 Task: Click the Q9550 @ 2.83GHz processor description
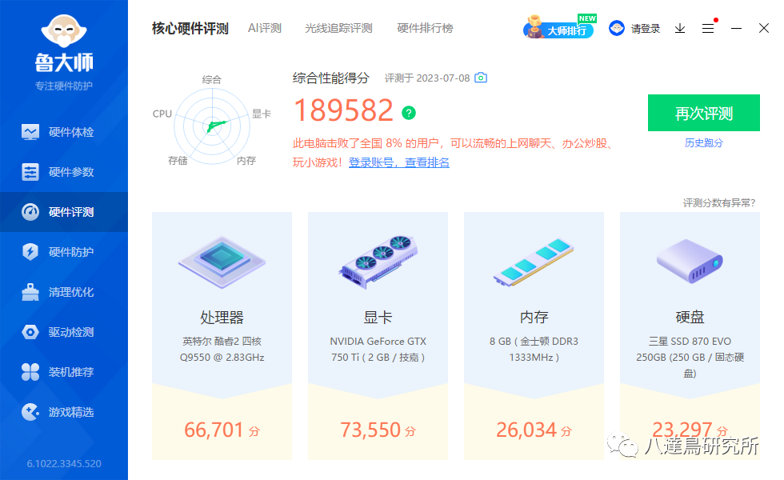[x=222, y=349]
